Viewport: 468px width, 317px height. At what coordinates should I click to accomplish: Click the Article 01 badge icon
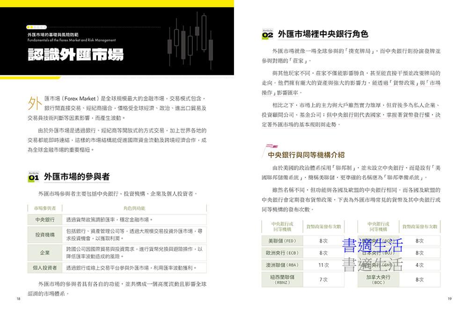coord(34,177)
